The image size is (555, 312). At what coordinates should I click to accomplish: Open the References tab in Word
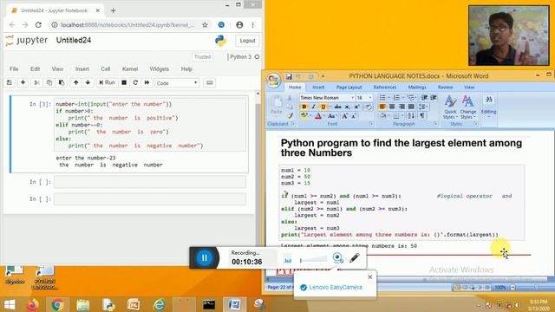coord(385,87)
